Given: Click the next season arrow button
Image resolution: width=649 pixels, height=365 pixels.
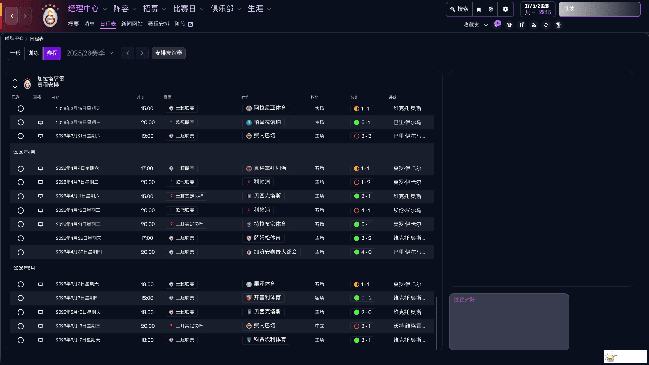Looking at the screenshot, I should point(142,53).
